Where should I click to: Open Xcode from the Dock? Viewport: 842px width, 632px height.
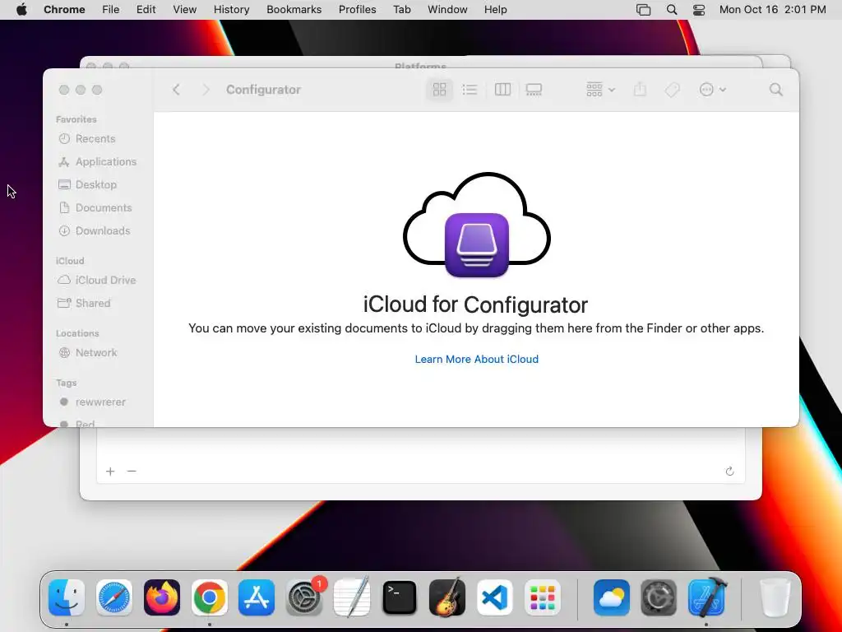[706, 597]
